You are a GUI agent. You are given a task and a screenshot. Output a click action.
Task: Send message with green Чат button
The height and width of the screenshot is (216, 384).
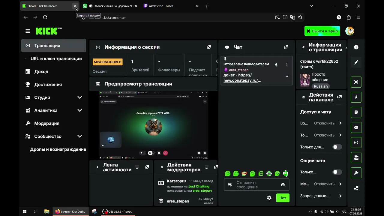point(283,198)
